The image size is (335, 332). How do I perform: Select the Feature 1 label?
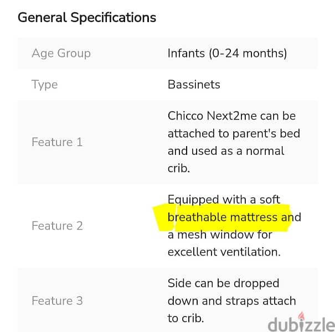pos(57,142)
